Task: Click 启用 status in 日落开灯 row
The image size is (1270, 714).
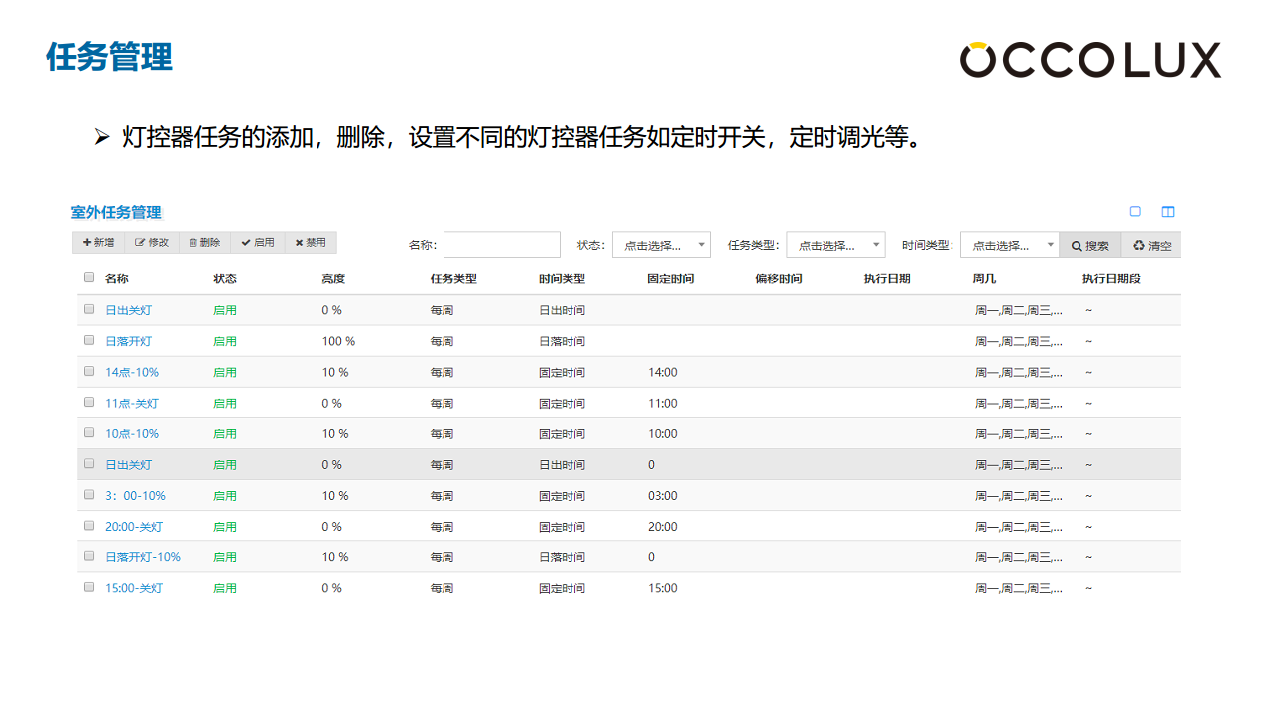Action: pos(225,341)
